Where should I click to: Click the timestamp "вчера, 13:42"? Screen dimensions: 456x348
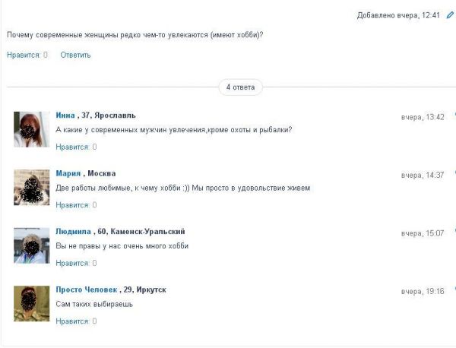pyautogui.click(x=423, y=117)
